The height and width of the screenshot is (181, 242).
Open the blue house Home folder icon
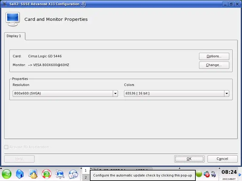(20, 174)
